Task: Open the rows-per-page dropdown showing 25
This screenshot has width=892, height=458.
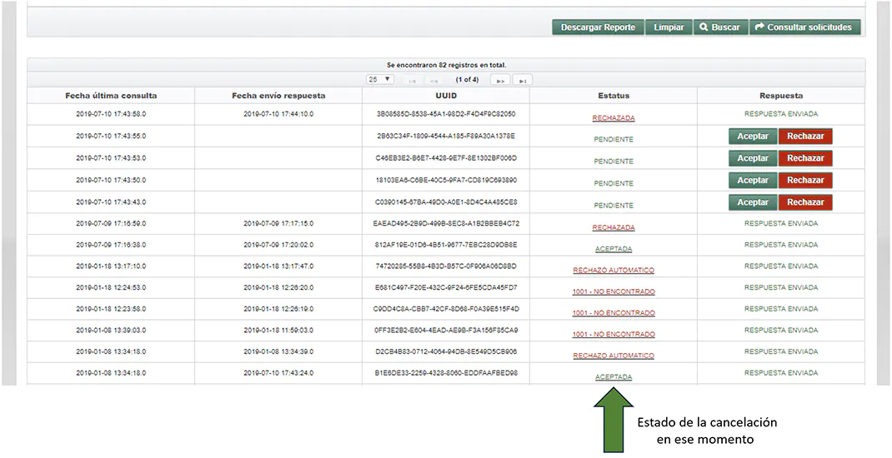Action: (x=381, y=80)
